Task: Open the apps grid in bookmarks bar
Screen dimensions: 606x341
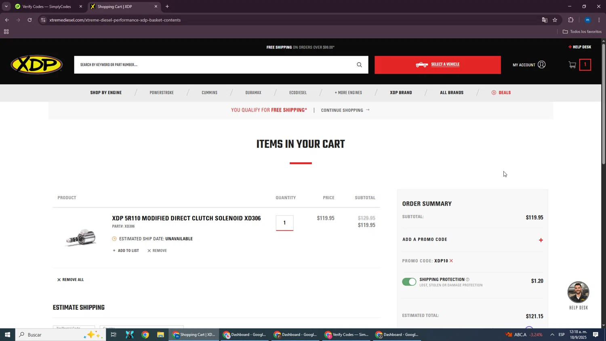Action: [6, 32]
